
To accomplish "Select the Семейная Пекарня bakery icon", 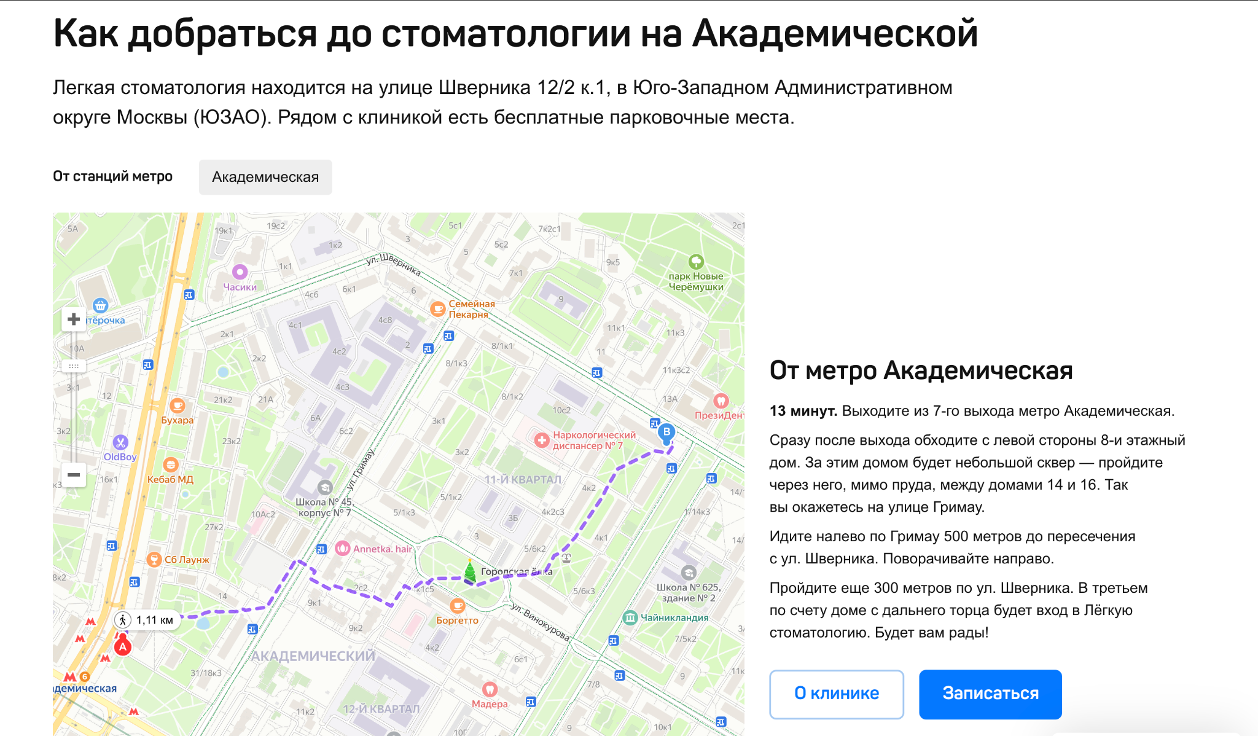I will (439, 309).
